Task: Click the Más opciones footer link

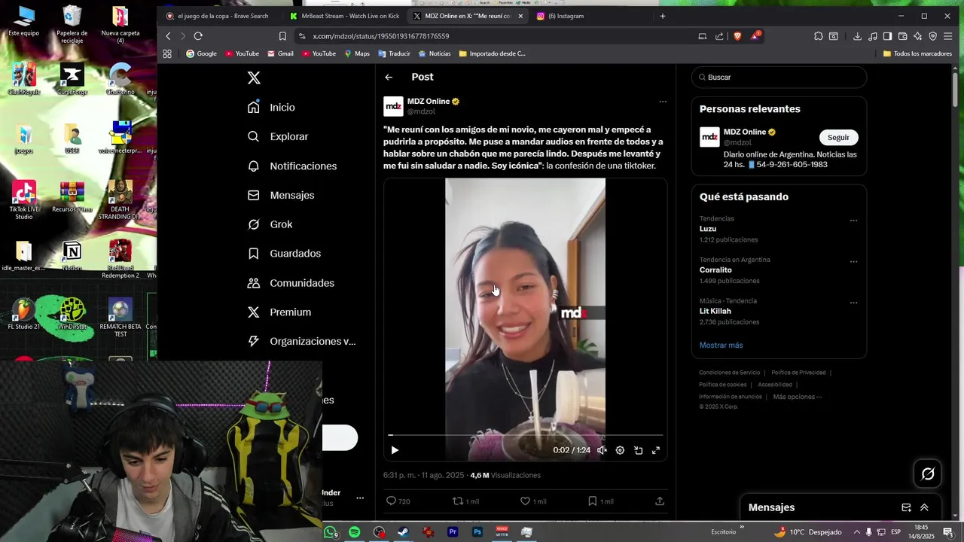Action: point(797,397)
